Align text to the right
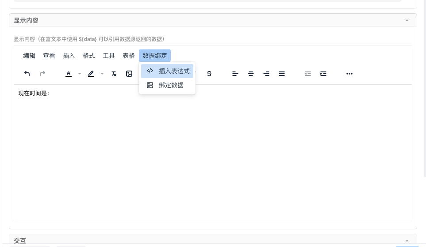This screenshot has width=426, height=247. (266, 74)
